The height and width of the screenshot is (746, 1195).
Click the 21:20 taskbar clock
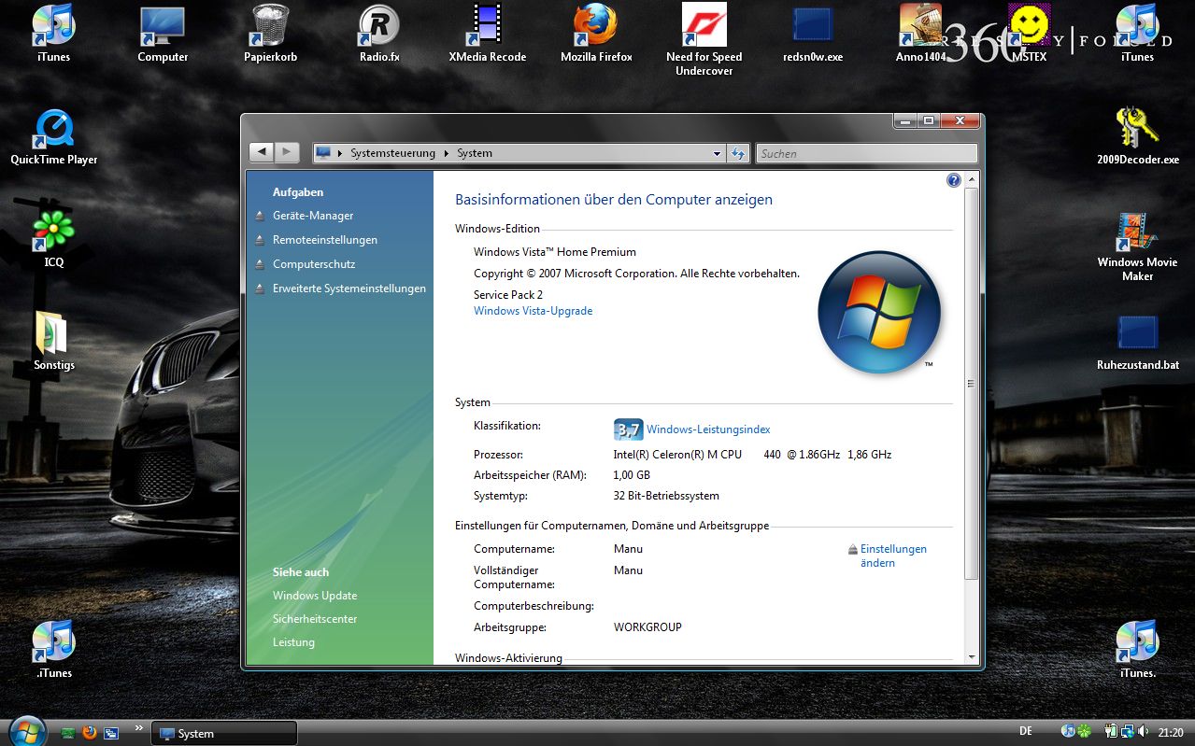[1171, 733]
